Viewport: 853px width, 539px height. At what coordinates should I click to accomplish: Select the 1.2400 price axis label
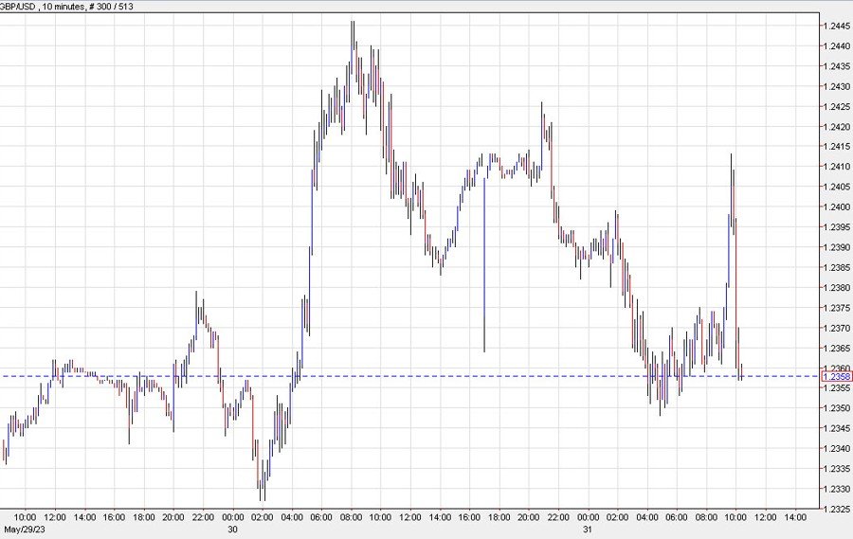[835, 207]
